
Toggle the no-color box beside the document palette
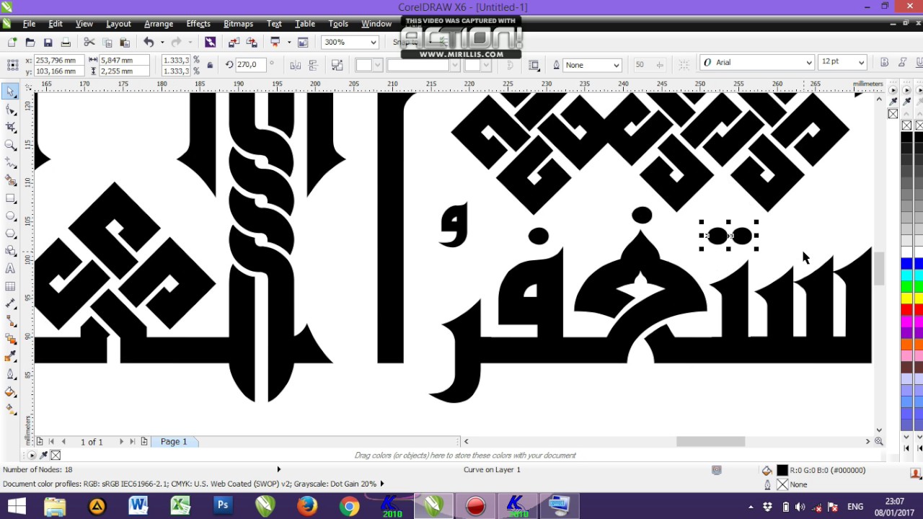(56, 455)
